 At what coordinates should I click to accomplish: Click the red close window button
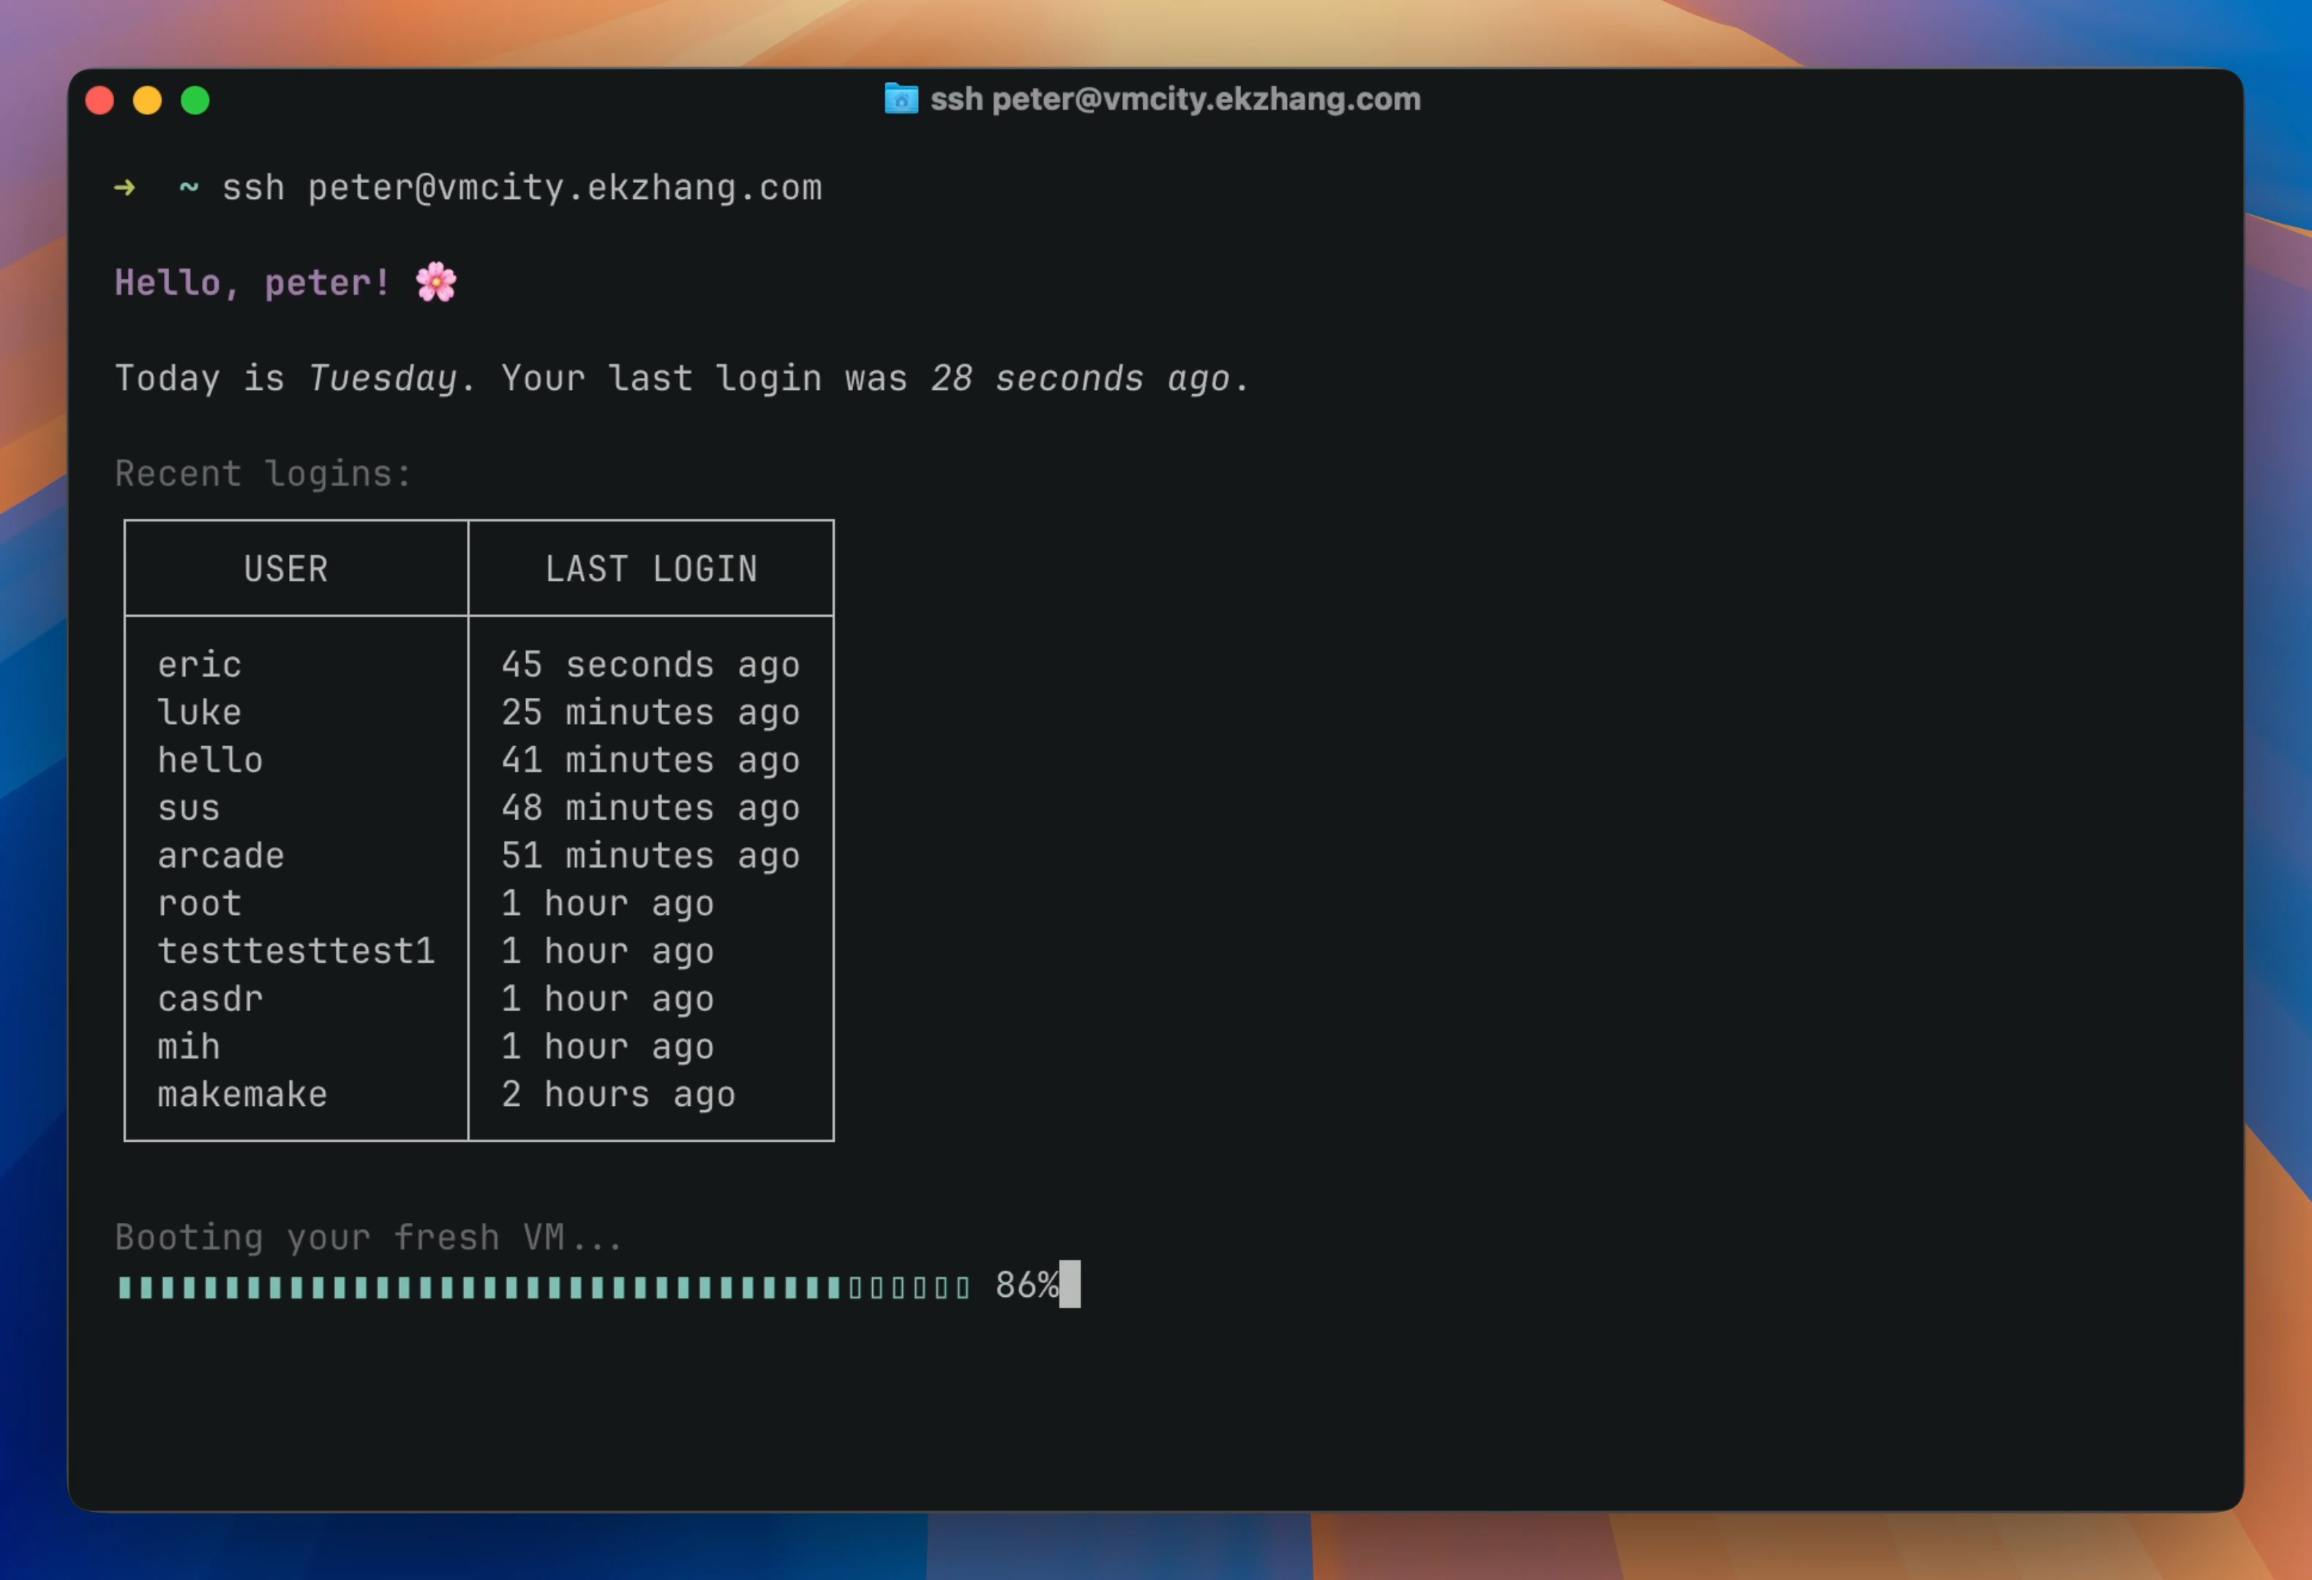point(100,100)
